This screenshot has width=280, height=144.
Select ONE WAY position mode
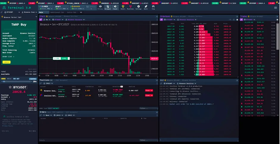[x=16, y=79]
